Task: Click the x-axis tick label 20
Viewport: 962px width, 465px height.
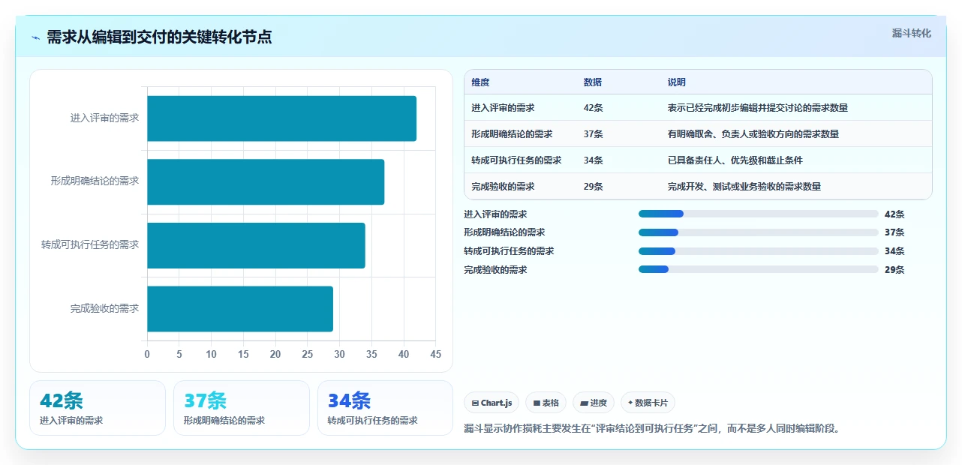Action: (275, 354)
